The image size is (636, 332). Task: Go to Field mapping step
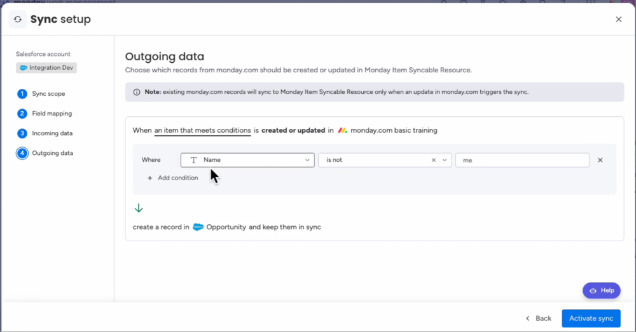tap(52, 114)
